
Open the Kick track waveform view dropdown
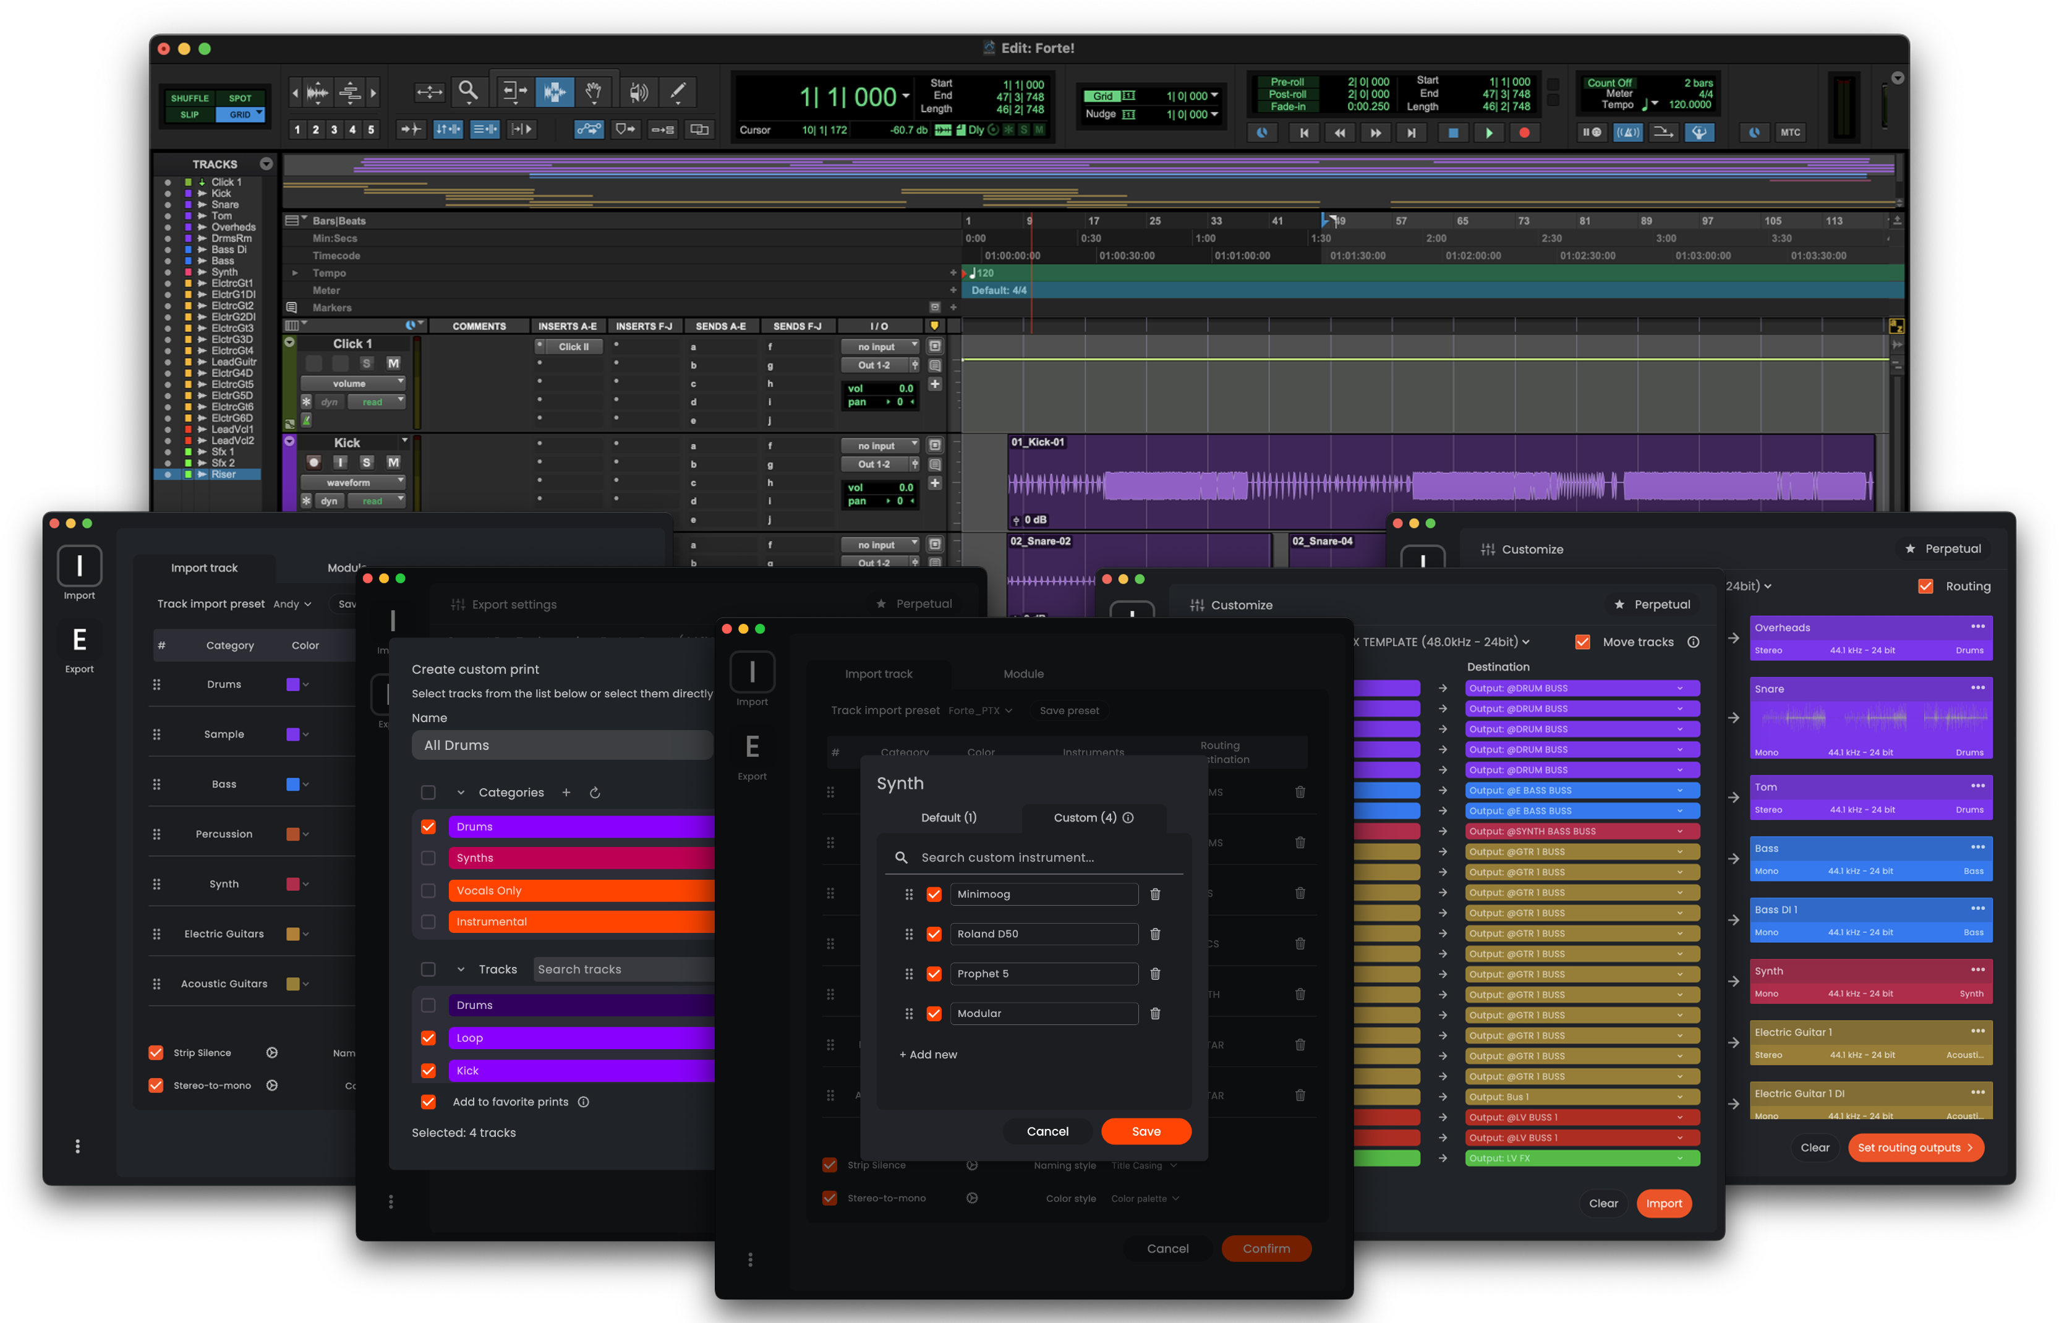point(353,482)
